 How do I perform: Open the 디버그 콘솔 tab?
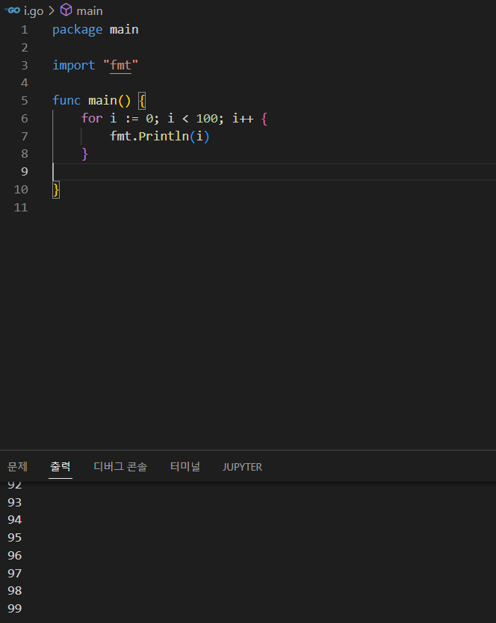tap(120, 466)
